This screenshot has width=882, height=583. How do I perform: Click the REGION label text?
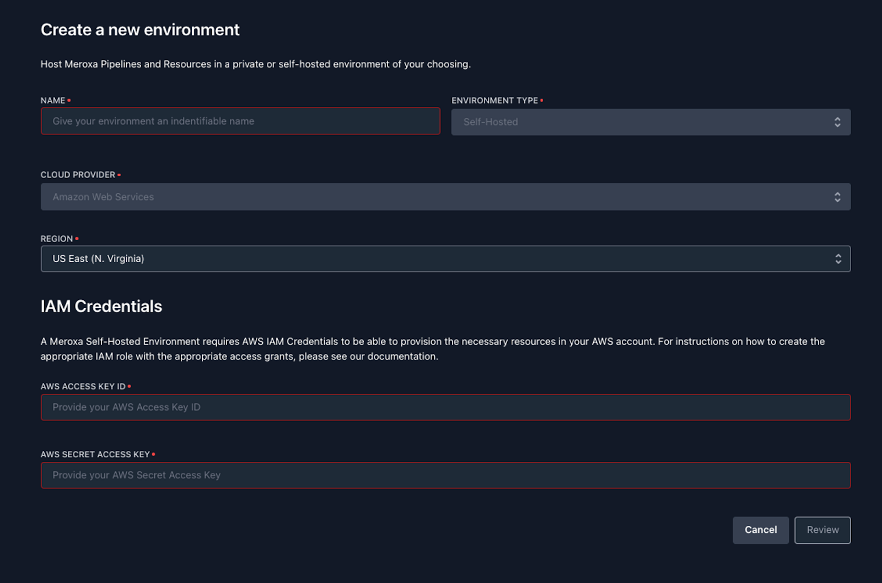56,238
